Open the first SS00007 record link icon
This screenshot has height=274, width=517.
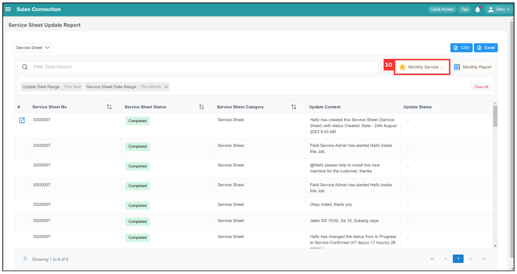[x=22, y=120]
